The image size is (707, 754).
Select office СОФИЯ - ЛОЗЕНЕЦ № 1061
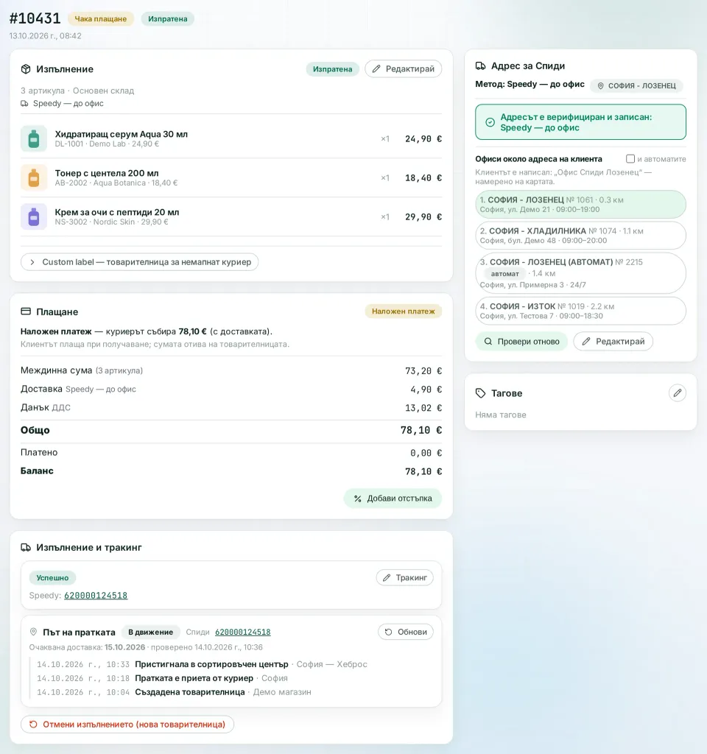pyautogui.click(x=580, y=205)
